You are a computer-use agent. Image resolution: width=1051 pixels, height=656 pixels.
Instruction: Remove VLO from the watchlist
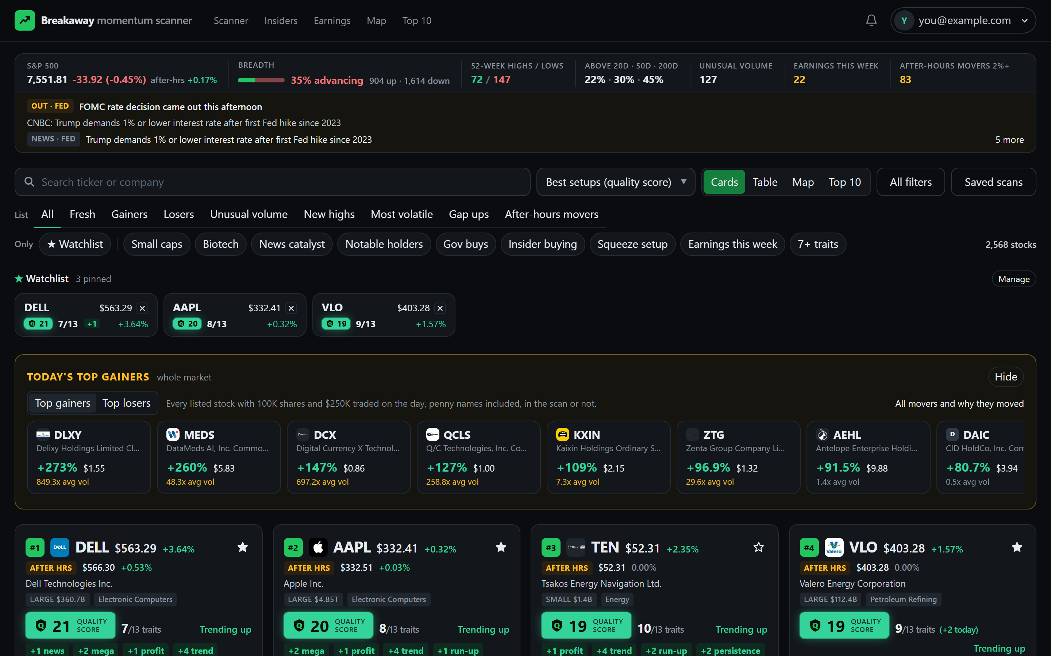pos(440,308)
